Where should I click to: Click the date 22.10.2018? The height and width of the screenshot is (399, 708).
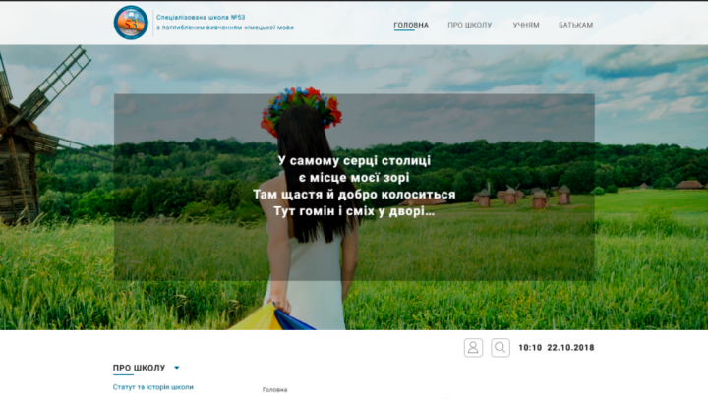pos(570,348)
